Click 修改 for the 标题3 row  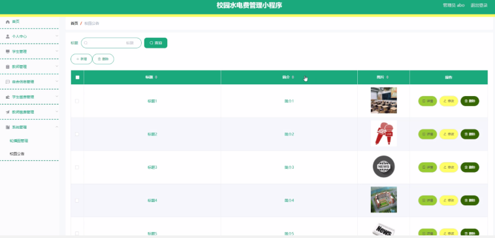click(449, 167)
